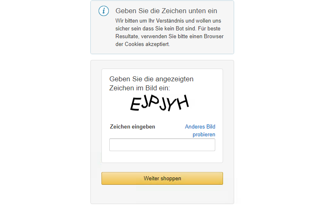Click the EJPJYH captcha image
This screenshot has width=336, height=209.
click(160, 103)
